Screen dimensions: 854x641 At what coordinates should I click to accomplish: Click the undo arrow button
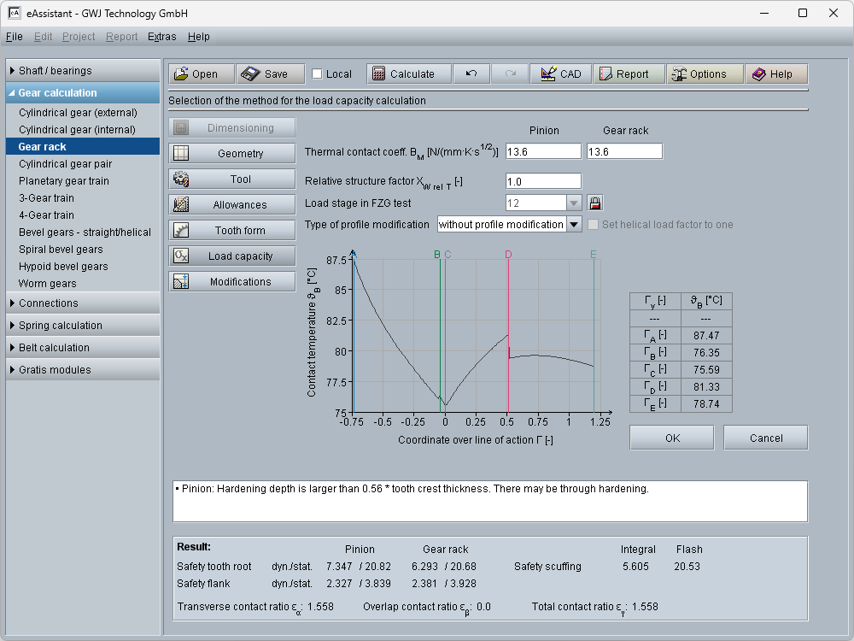[471, 74]
